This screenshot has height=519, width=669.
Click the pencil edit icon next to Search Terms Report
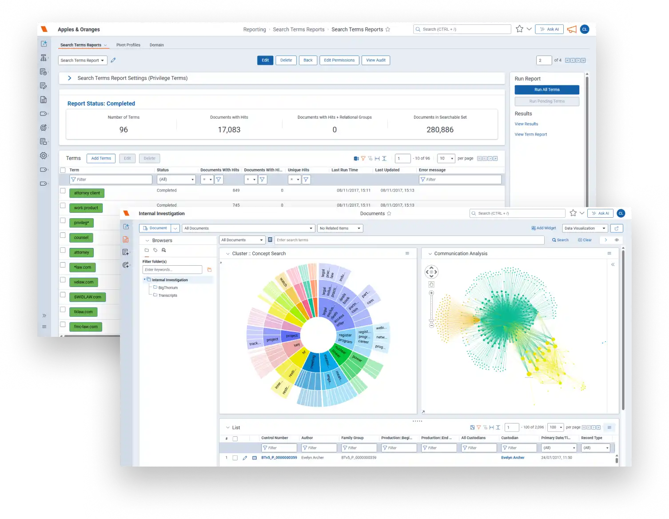tap(113, 60)
